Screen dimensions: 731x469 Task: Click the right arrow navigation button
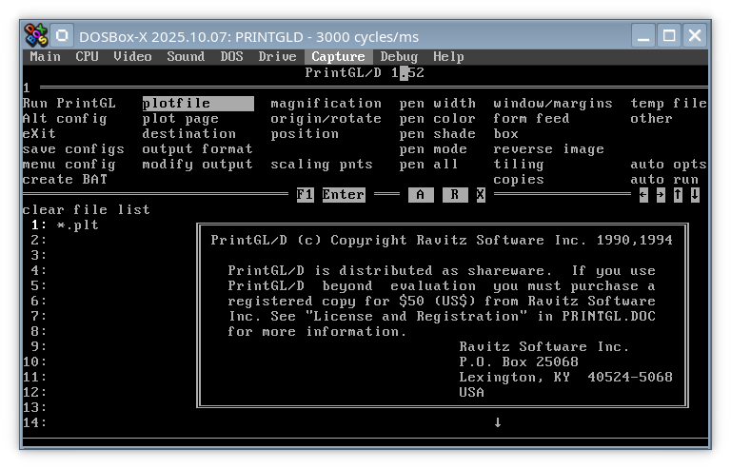[661, 195]
